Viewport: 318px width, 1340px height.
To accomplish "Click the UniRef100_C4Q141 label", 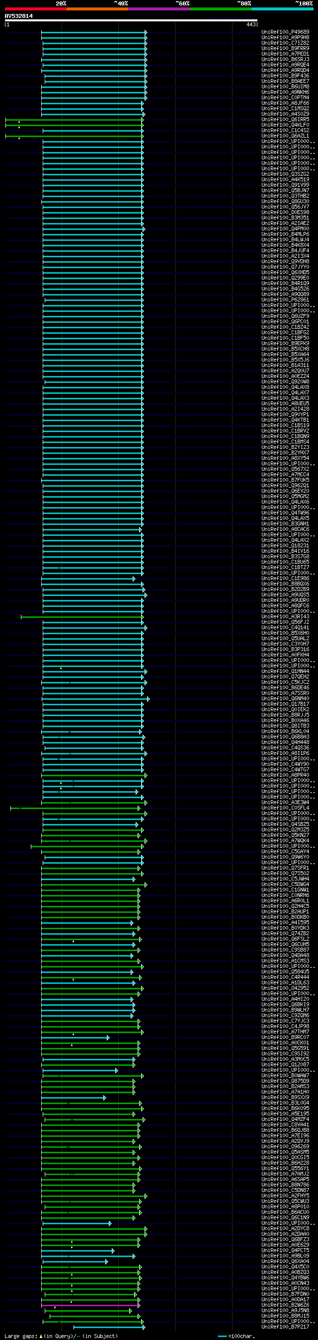I will pos(285,627).
